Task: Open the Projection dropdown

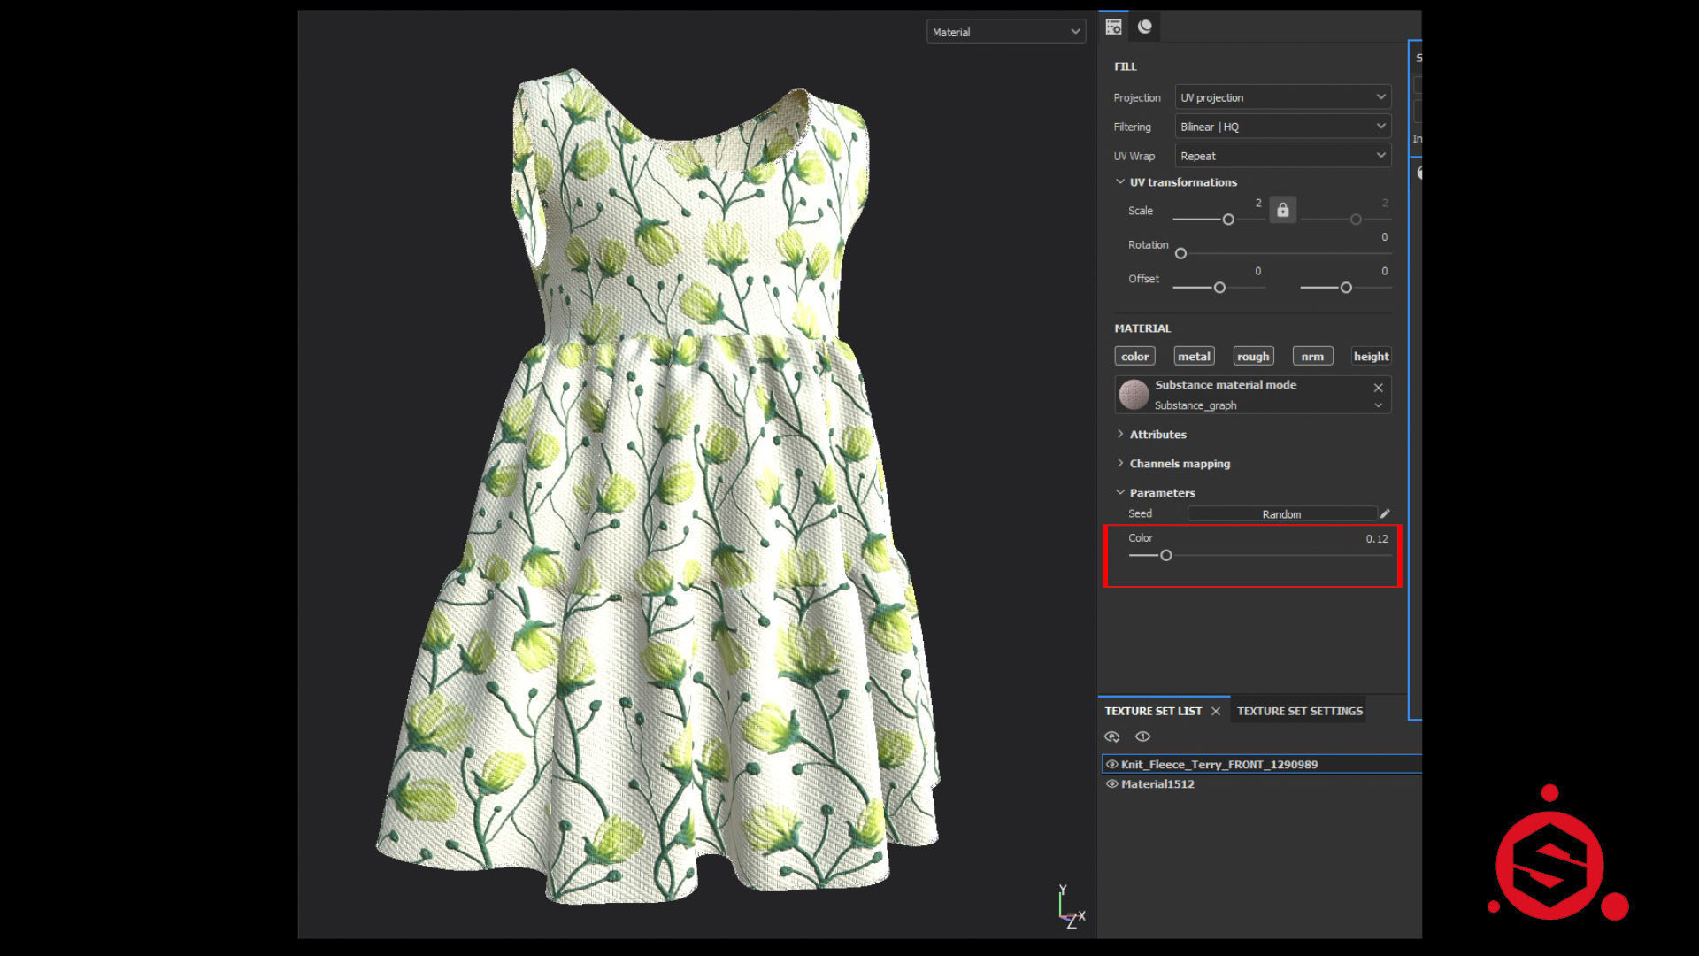Action: [1282, 97]
